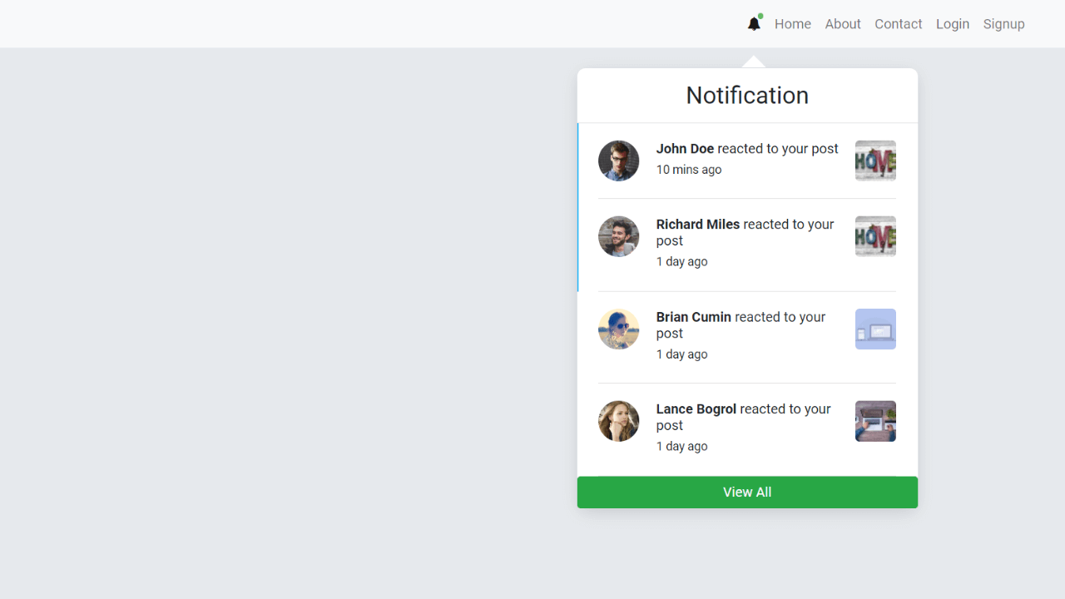Open John Doe's profile avatar
Image resolution: width=1065 pixels, height=599 pixels.
(x=618, y=160)
